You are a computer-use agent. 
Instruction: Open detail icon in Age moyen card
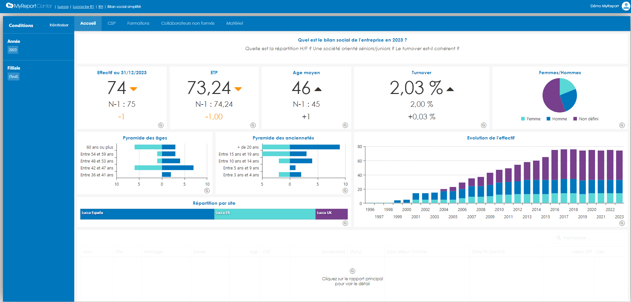pos(345,125)
